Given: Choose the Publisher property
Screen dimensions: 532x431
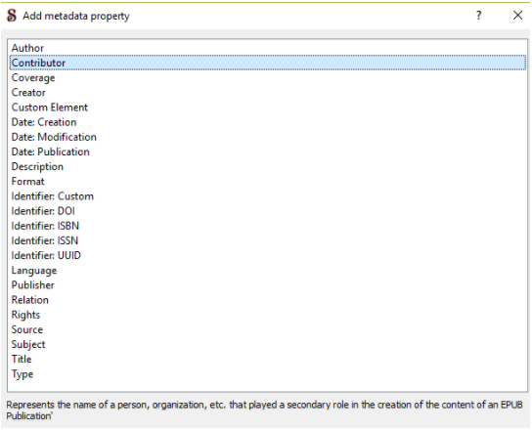Looking at the screenshot, I should pyautogui.click(x=268, y=284).
